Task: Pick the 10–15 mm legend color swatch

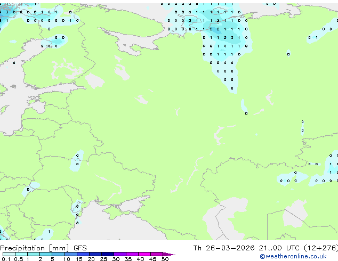Action: pos(70,254)
